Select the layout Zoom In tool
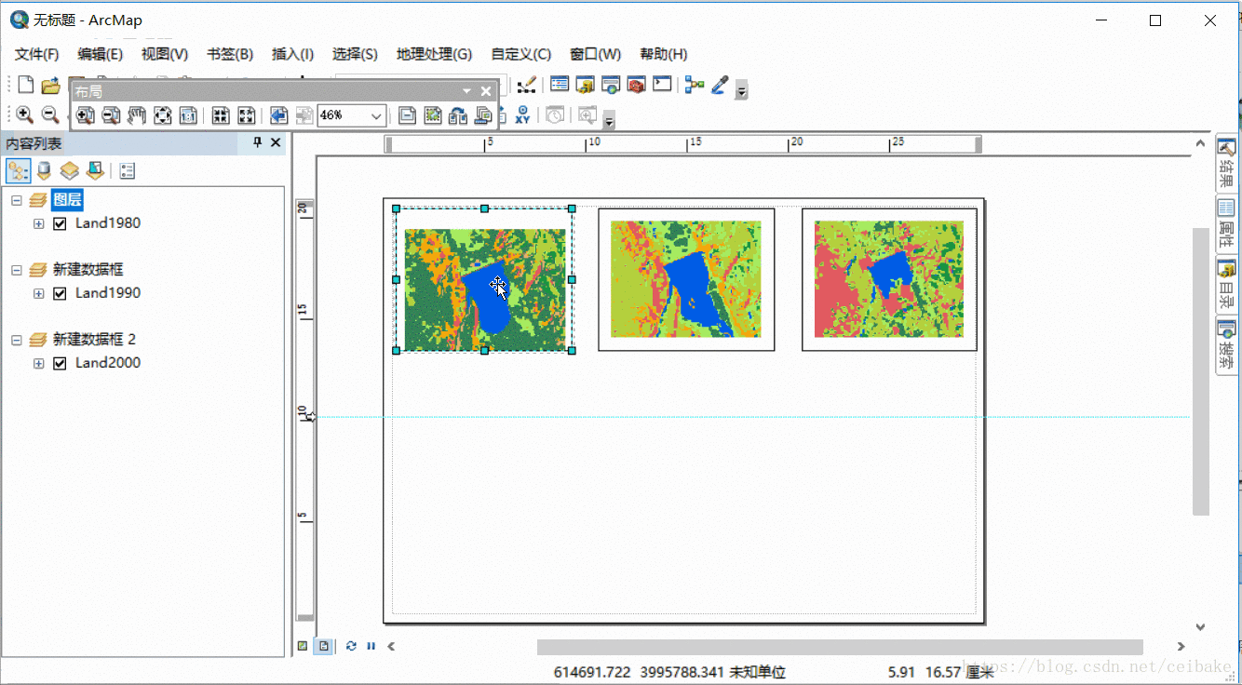Image resolution: width=1242 pixels, height=685 pixels. (x=86, y=115)
